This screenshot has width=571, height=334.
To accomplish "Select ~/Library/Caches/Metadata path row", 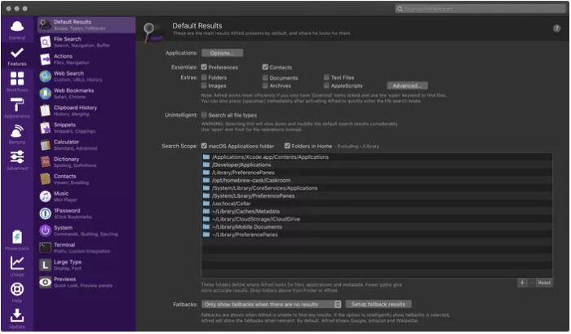I will pyautogui.click(x=377, y=211).
